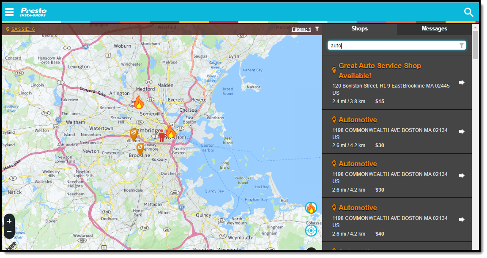Click the $15 price text
Screen dimensions: 487x258
pos(380,102)
